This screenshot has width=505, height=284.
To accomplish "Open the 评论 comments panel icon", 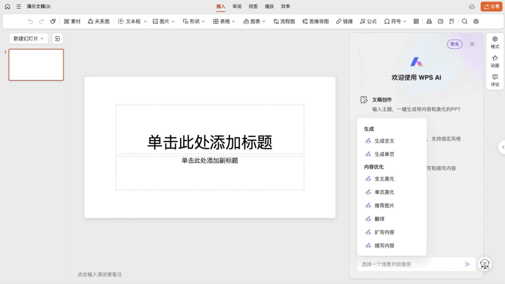I will tap(495, 80).
